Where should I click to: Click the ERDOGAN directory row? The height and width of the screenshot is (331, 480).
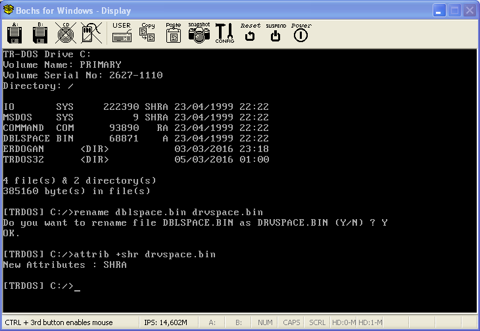pos(136,149)
